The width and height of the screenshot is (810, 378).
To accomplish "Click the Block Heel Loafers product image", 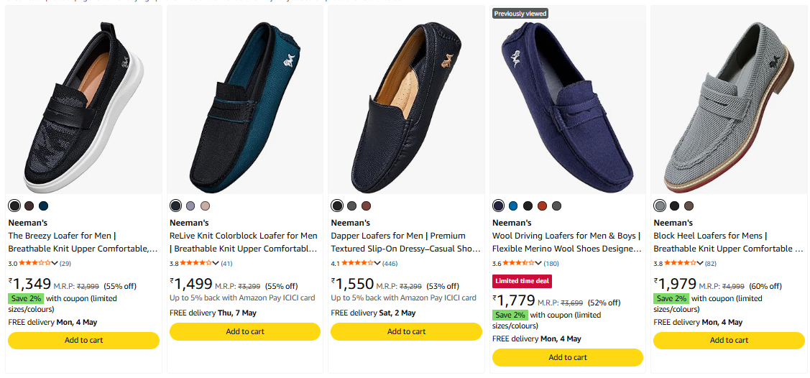I will point(729,101).
